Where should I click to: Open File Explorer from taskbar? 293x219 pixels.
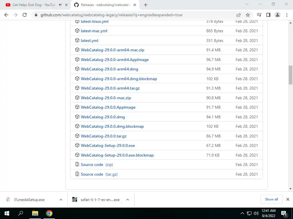35,213
